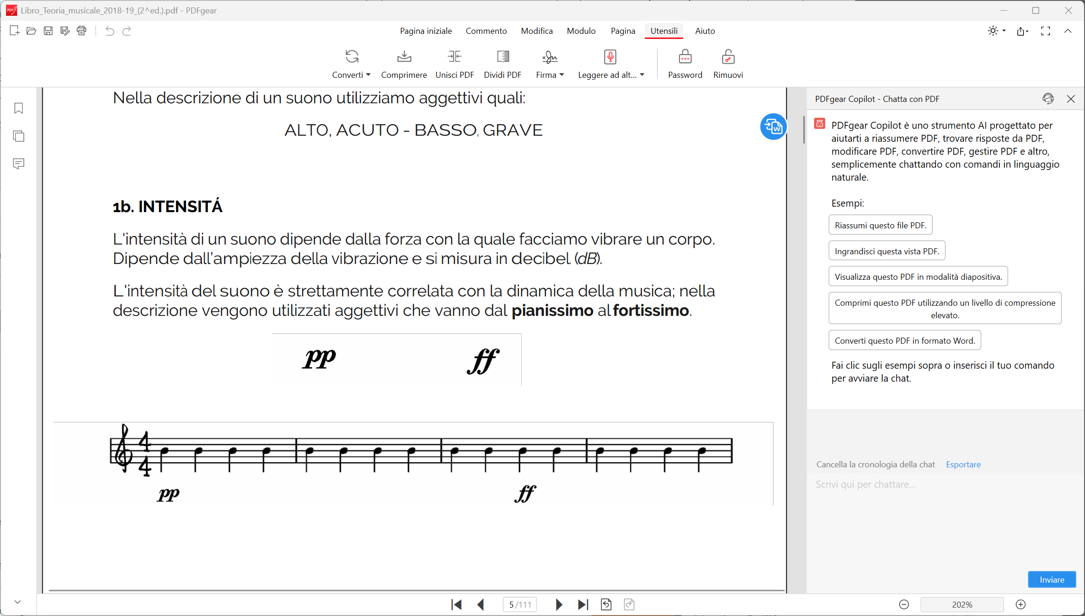Click the Comprimere compress tool
Image resolution: width=1085 pixels, height=616 pixels.
pyautogui.click(x=404, y=64)
